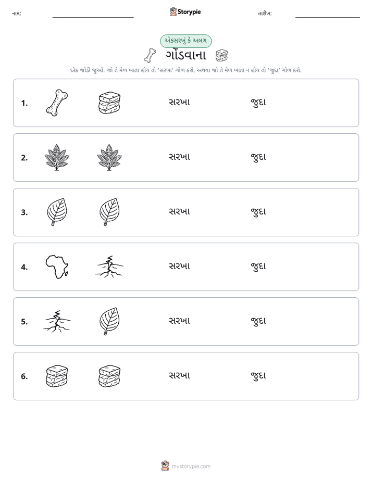Screen dimensions: 372x481
Task: Click the ground crack picture in row 4
Action: click(x=109, y=267)
